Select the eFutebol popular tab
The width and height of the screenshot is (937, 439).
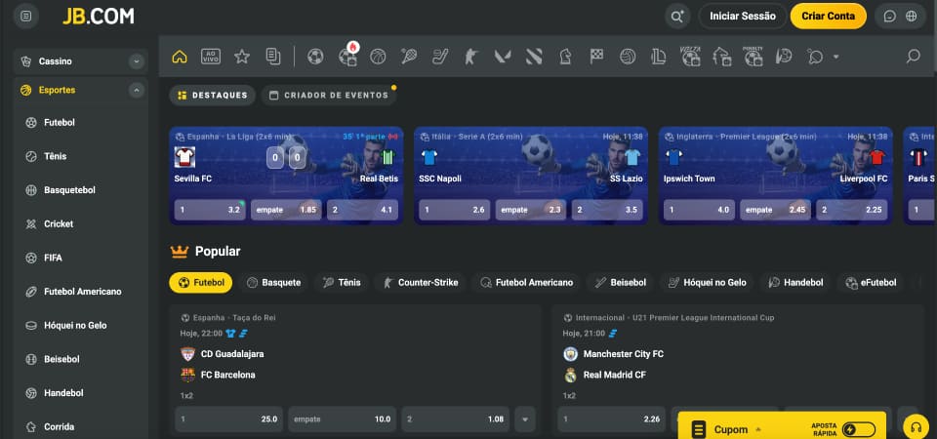[870, 283]
